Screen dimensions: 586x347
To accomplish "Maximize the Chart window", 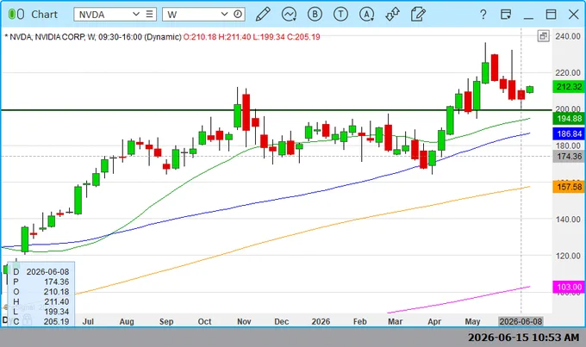I will click(x=551, y=15).
